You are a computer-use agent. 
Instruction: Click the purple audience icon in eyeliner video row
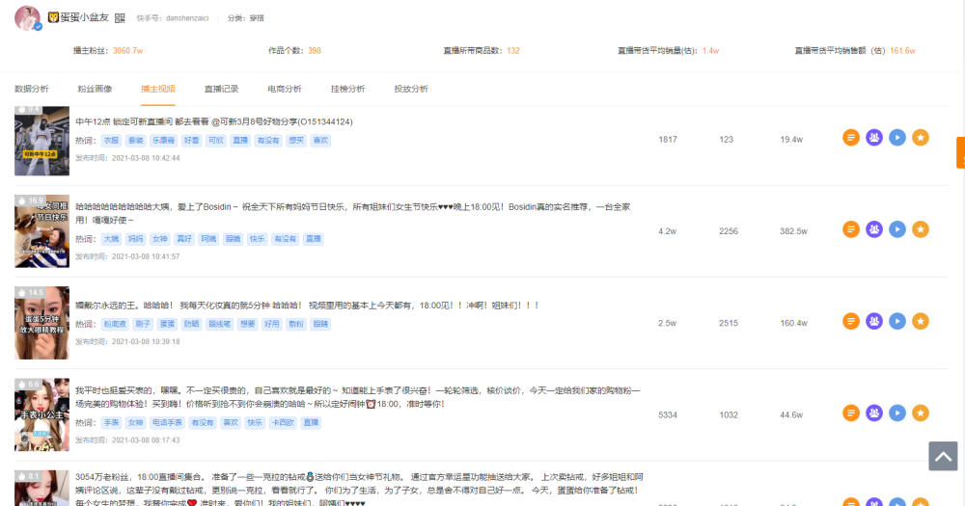pos(874,321)
